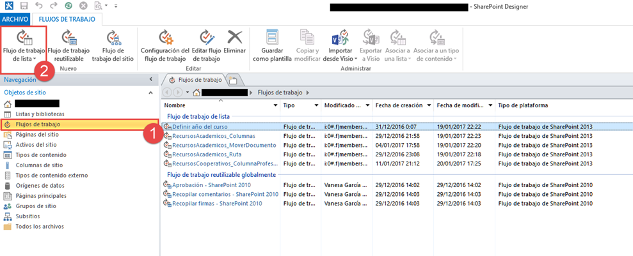Viewport: 633px width, 256px height.
Task: Redo with the quick access arrow
Action: coord(54,6)
